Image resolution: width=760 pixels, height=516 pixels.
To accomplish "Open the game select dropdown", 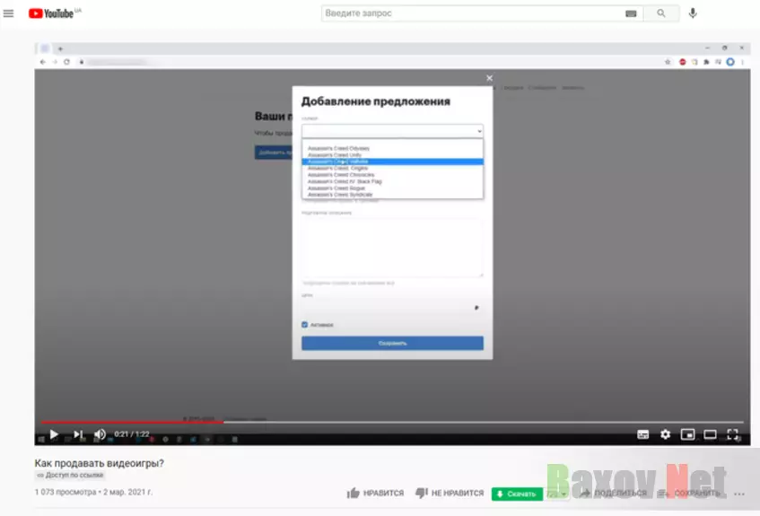I will coord(392,131).
